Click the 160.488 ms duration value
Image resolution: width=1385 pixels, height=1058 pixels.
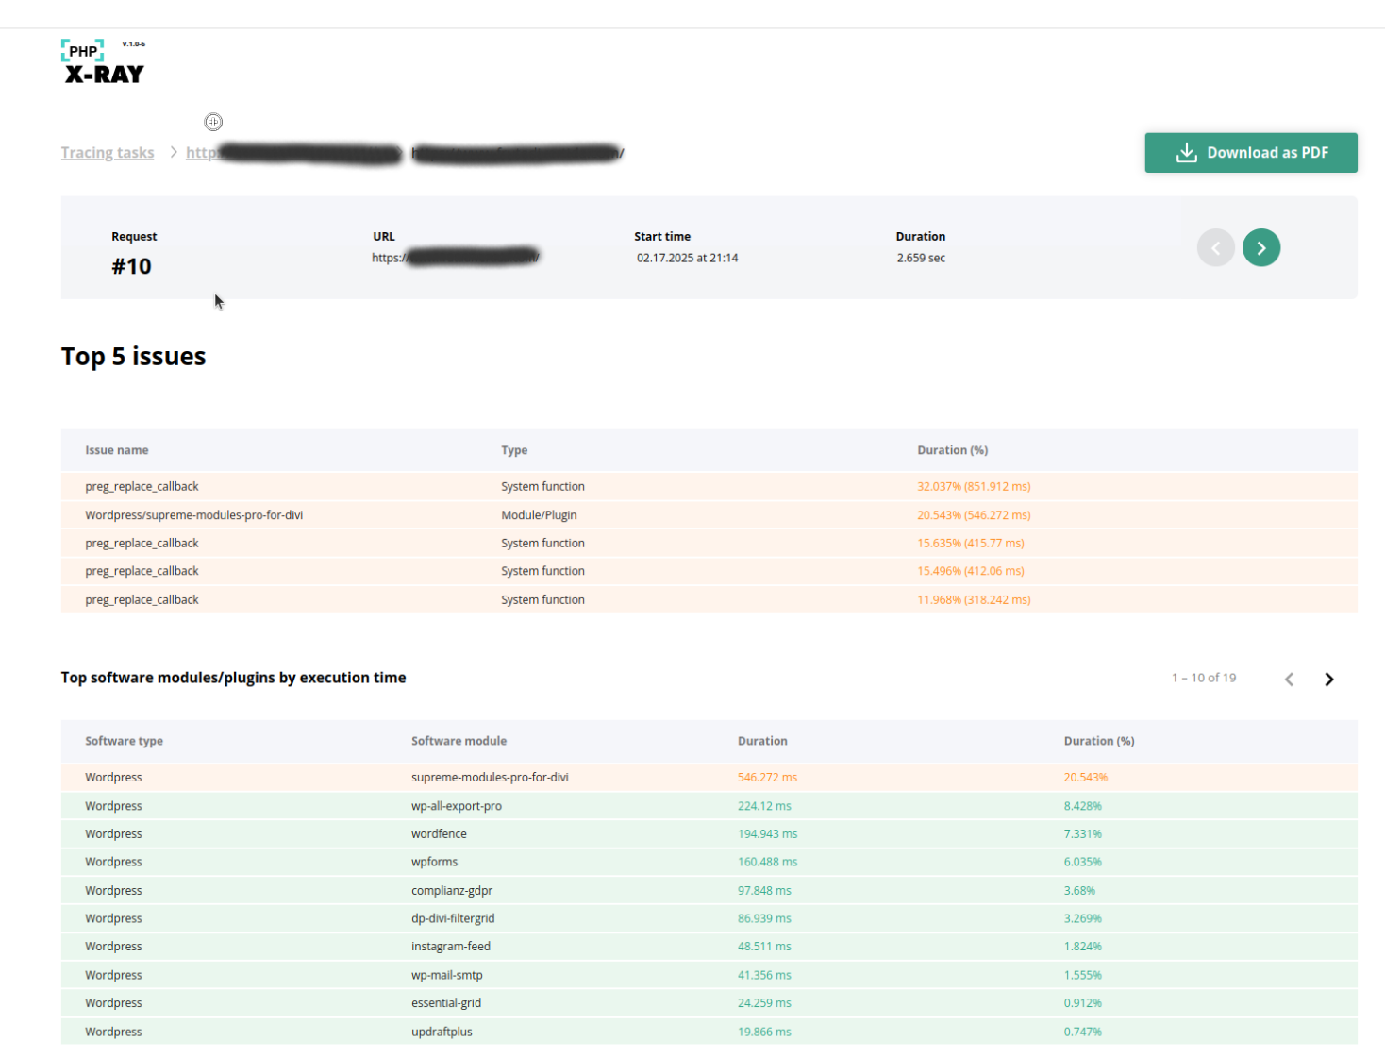(767, 863)
